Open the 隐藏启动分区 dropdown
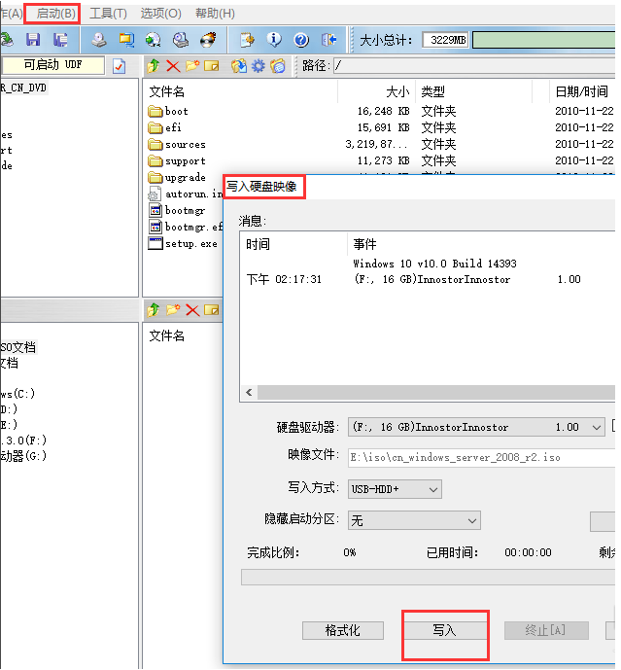Viewport: 621px width, 670px height. click(471, 520)
